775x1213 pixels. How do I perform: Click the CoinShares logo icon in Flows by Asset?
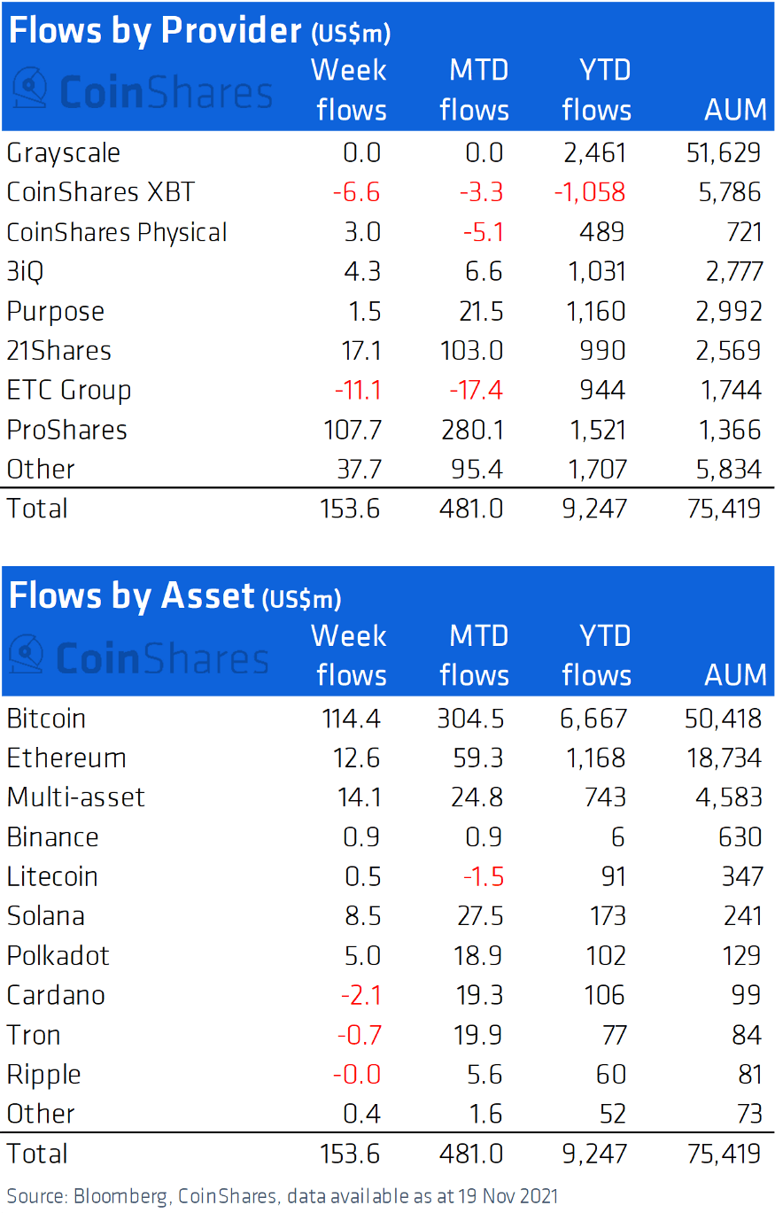27,657
